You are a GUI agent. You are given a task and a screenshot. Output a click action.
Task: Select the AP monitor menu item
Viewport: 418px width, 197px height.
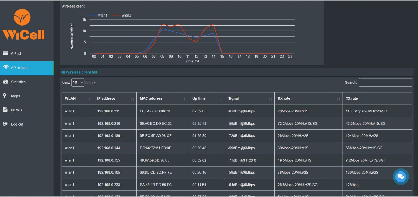click(x=27, y=68)
